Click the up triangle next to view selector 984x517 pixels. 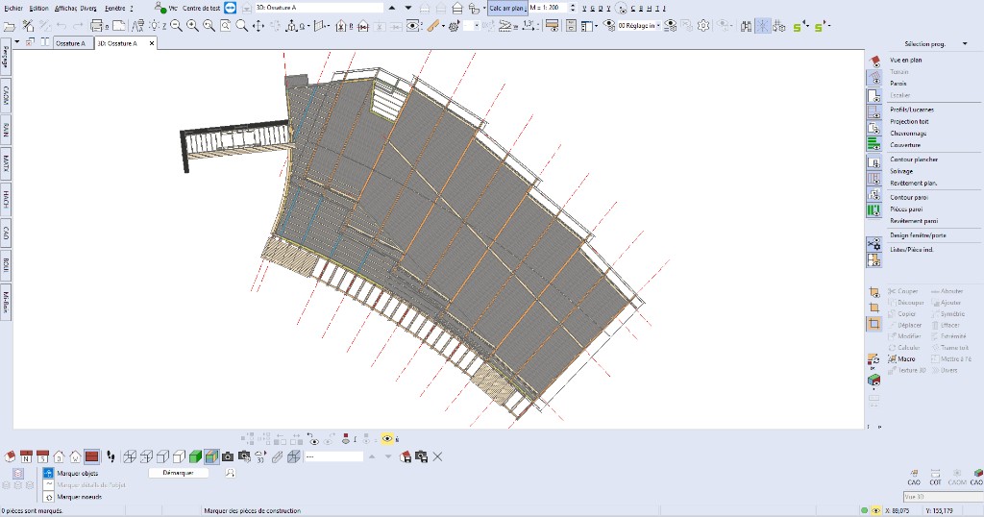pos(392,8)
